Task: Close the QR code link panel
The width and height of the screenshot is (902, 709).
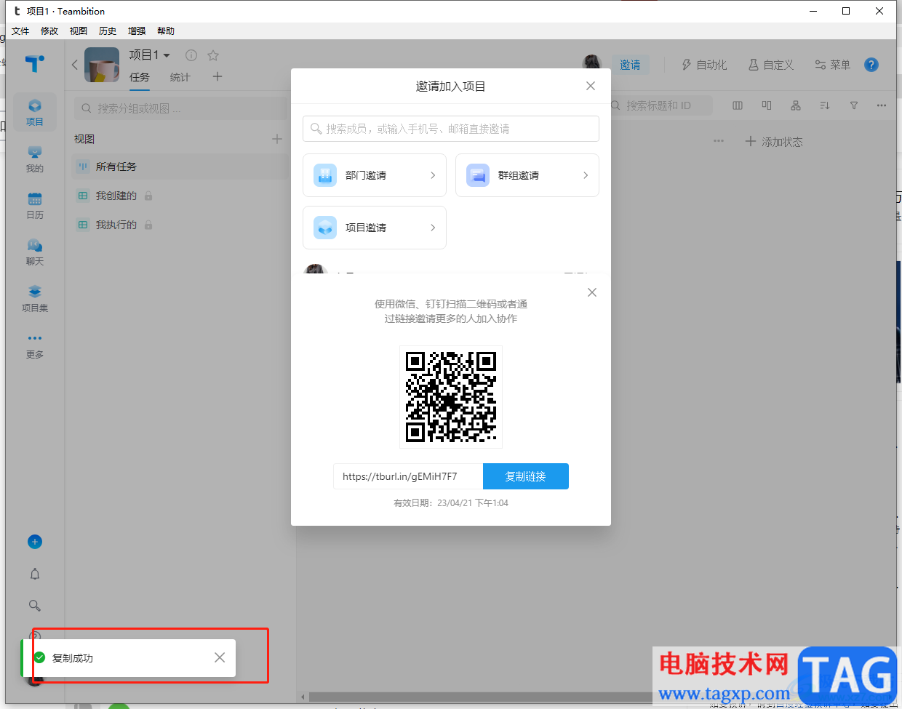Action: pyautogui.click(x=592, y=292)
